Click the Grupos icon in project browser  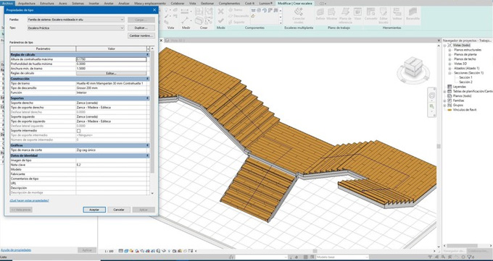click(449, 106)
